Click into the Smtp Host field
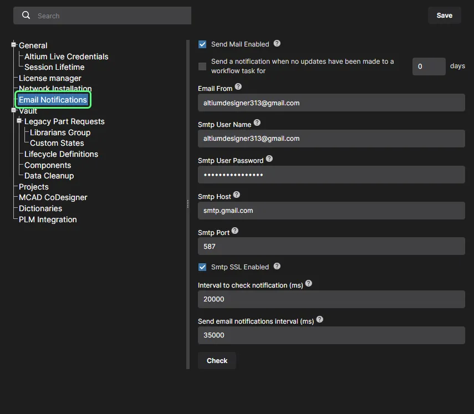This screenshot has height=414, width=474. (x=331, y=211)
